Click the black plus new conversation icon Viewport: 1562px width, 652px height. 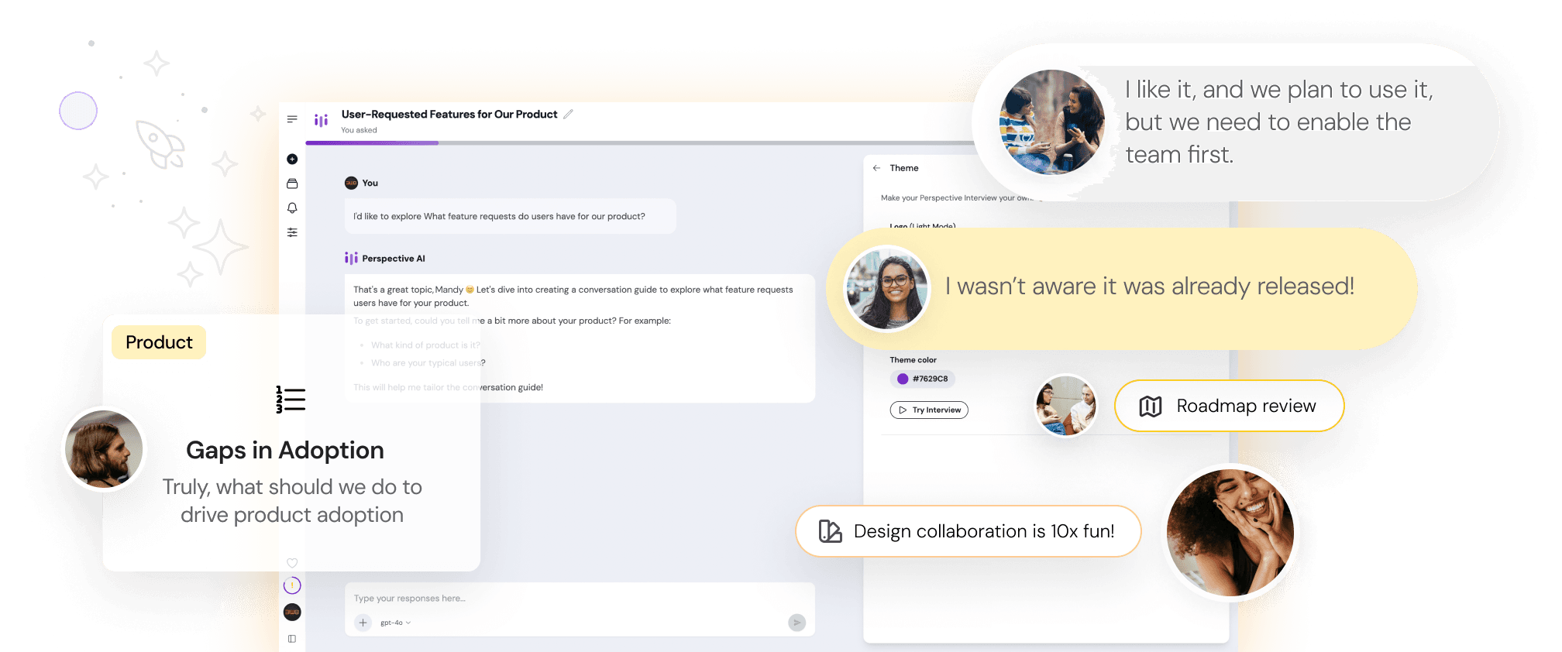292,159
